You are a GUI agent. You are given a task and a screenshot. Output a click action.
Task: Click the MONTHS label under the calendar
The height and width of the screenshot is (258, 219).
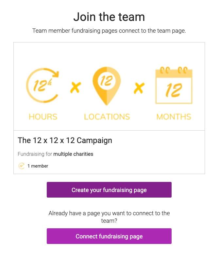pos(174,117)
